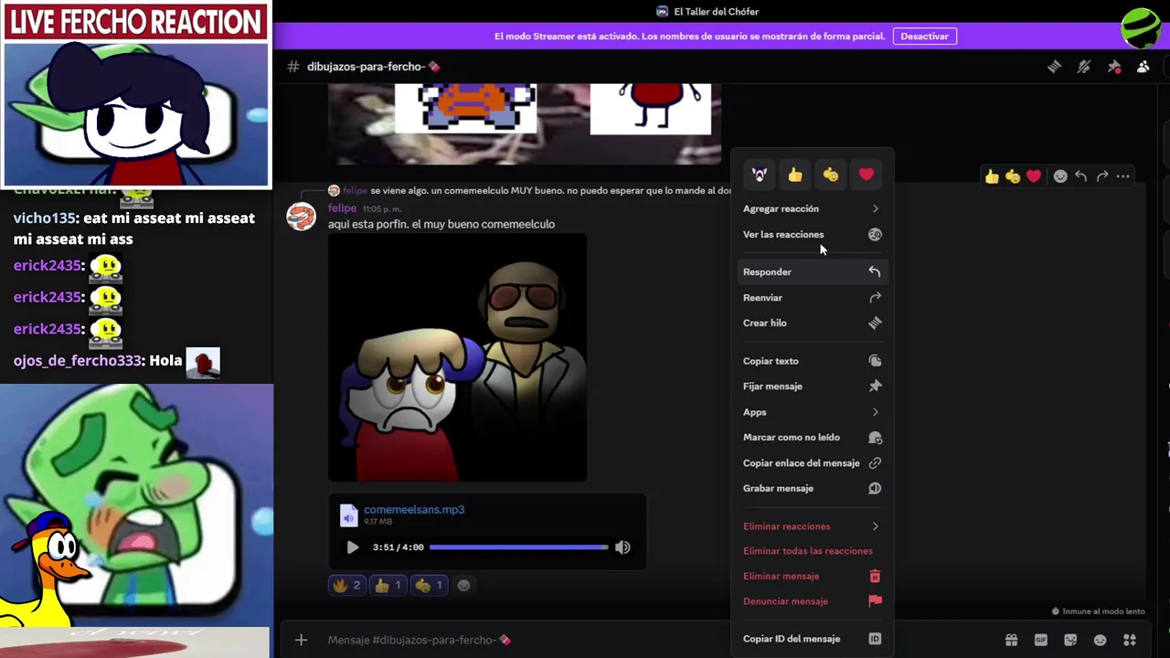The height and width of the screenshot is (658, 1170).
Task: Select Ver las reacciones
Action: click(x=812, y=235)
